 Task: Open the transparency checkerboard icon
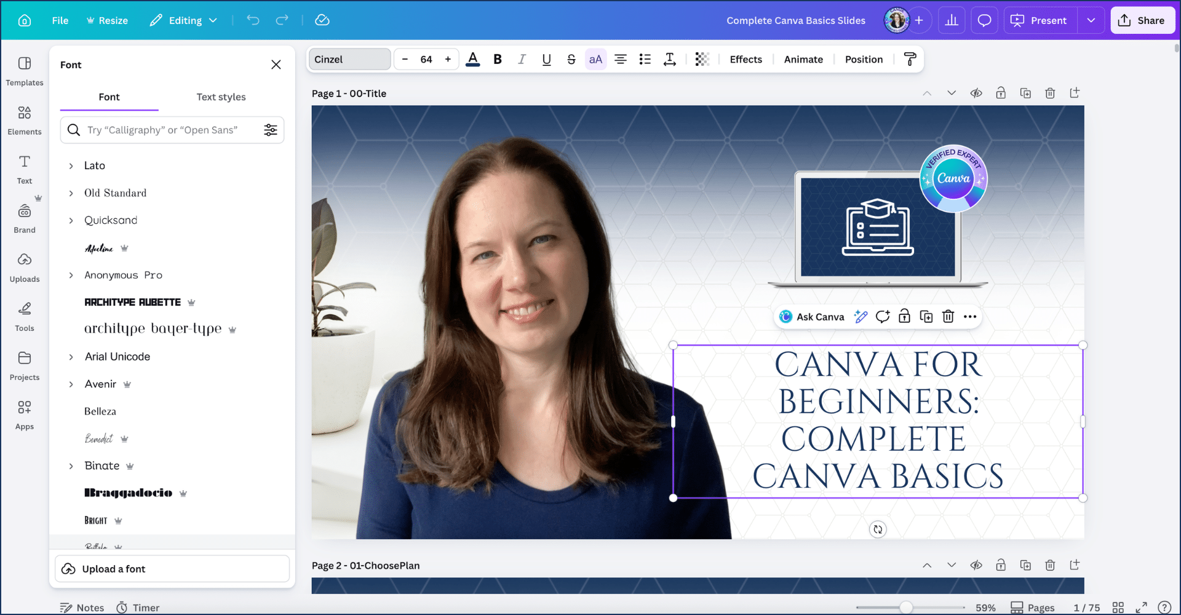[702, 59]
